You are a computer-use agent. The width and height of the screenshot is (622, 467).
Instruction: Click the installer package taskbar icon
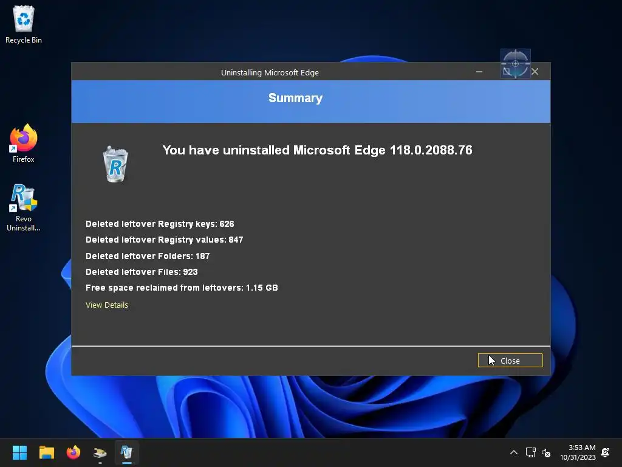(100, 452)
